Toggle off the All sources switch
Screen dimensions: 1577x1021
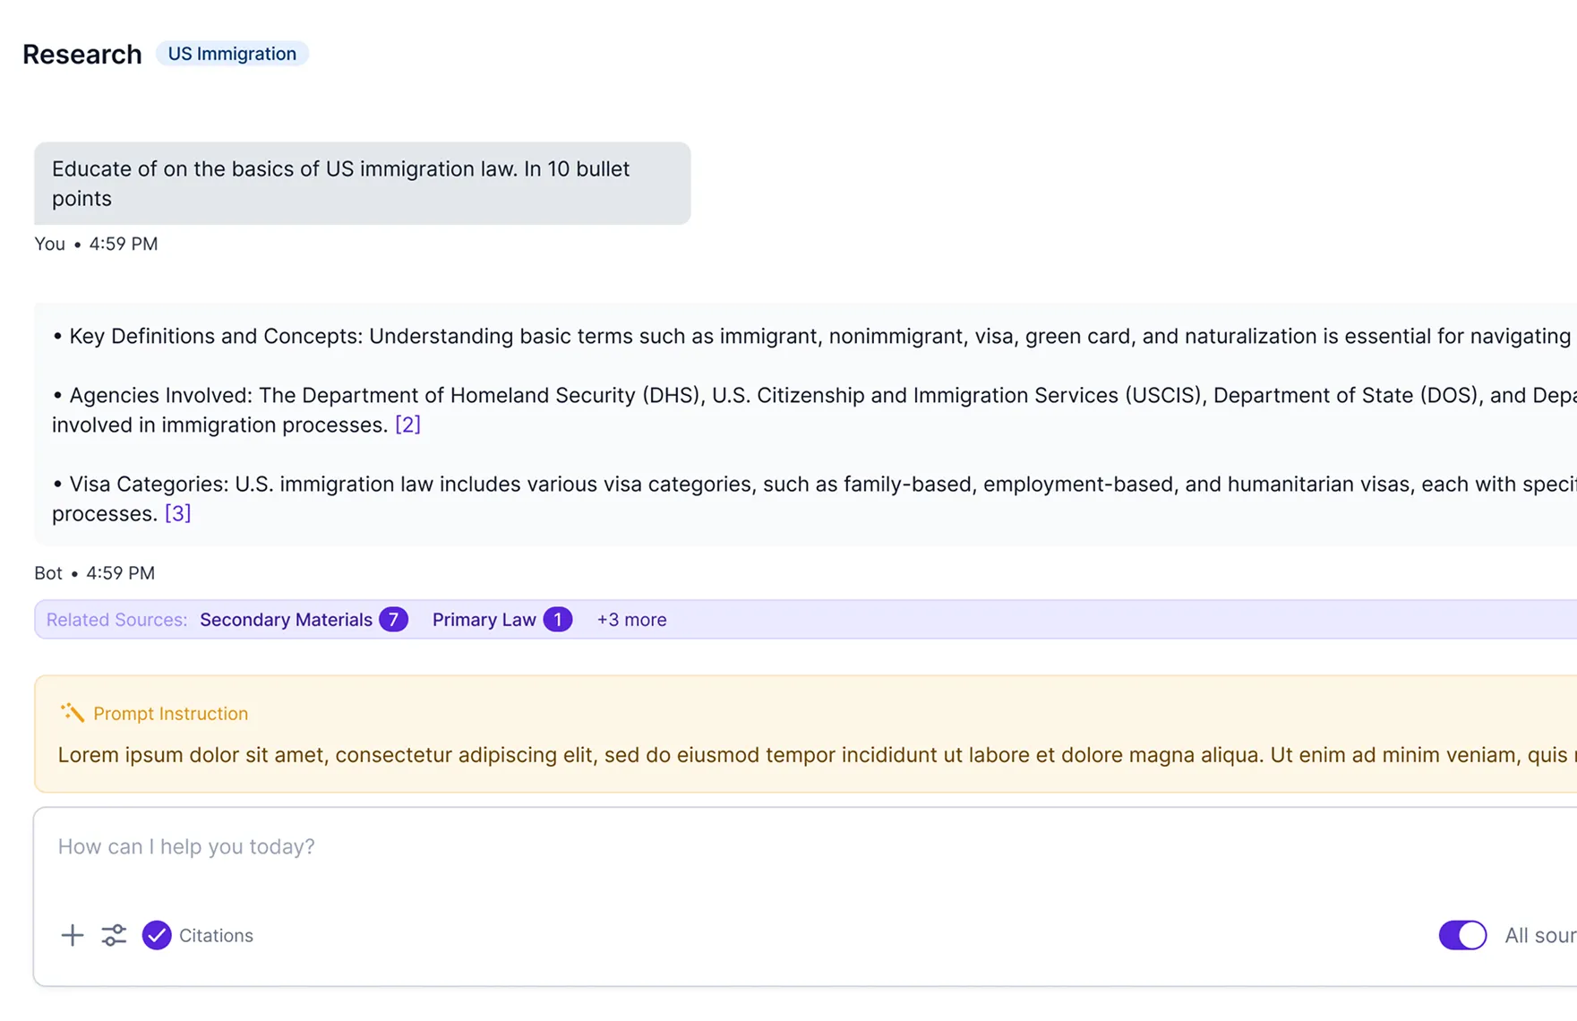click(1461, 935)
